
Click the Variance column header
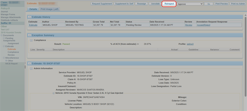pyautogui.click(x=214, y=50)
